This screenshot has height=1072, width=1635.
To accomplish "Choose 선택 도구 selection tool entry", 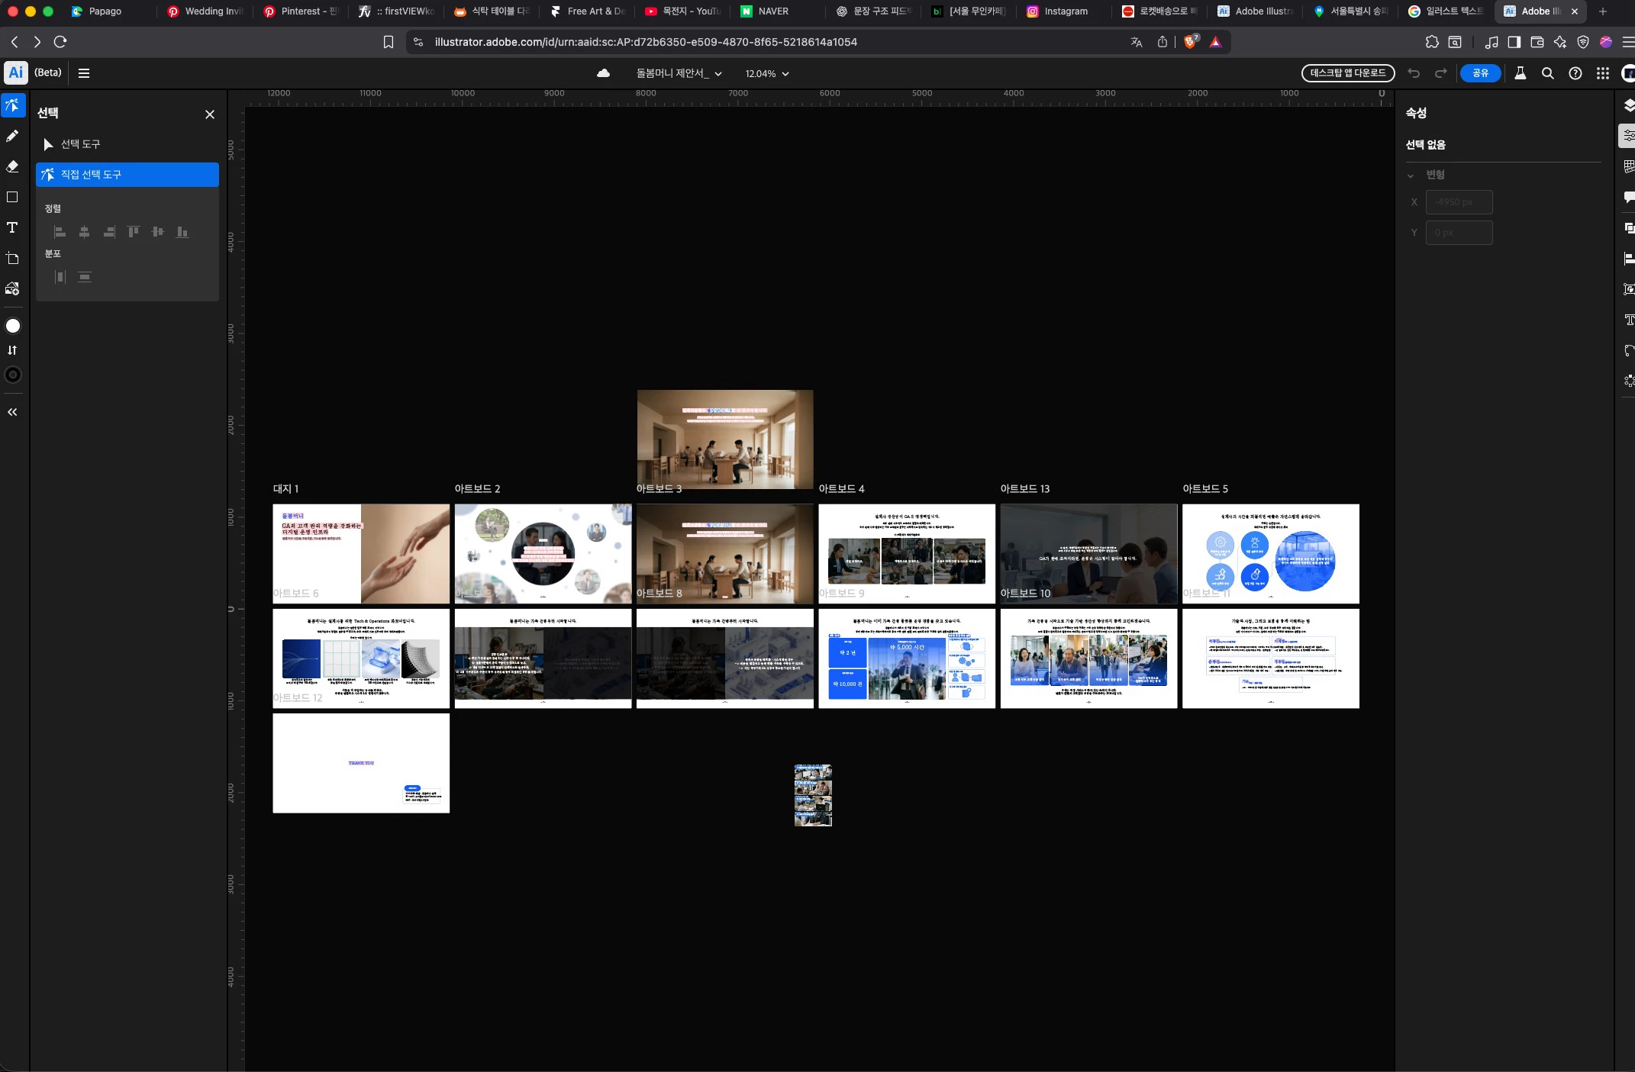I will pos(80,144).
